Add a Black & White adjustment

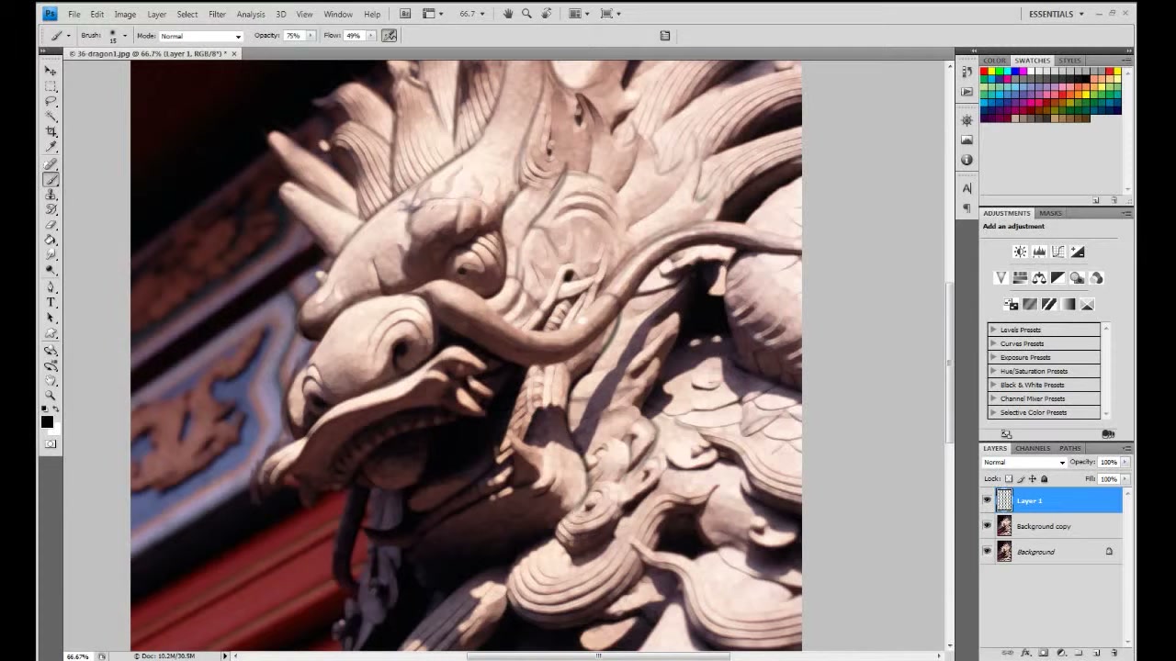(x=1058, y=277)
